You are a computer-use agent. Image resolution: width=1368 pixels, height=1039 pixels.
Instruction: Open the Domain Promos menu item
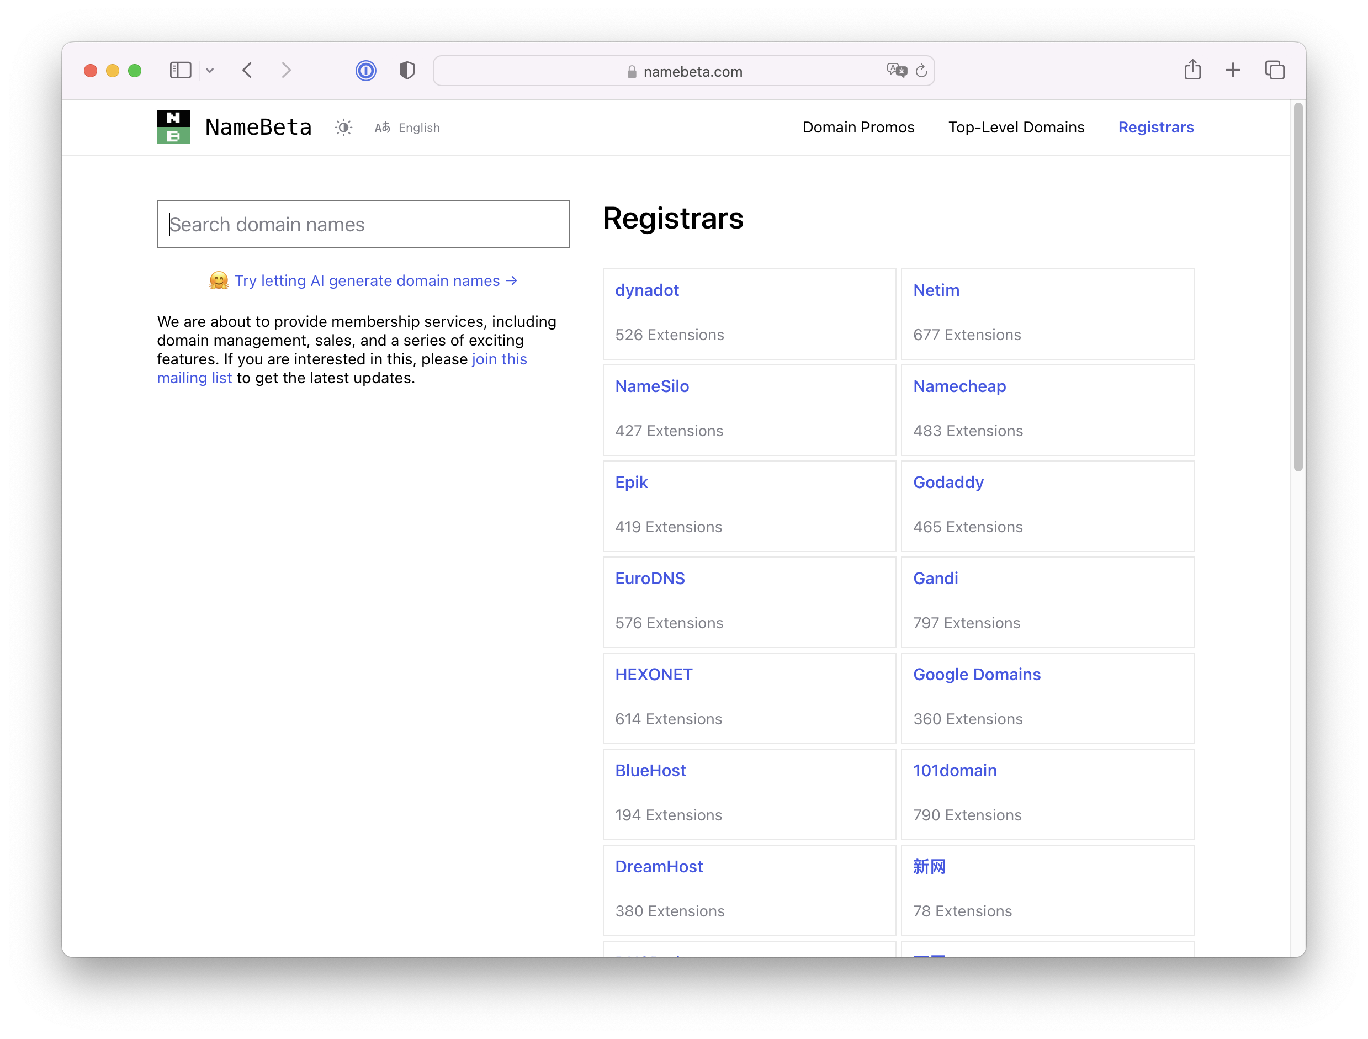point(858,127)
